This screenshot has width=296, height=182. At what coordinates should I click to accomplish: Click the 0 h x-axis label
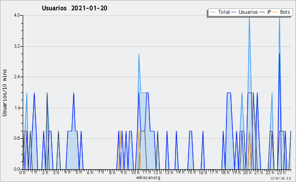click(23, 173)
